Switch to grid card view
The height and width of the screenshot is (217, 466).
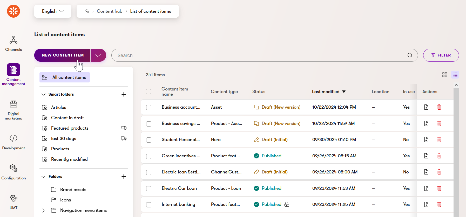tap(445, 75)
